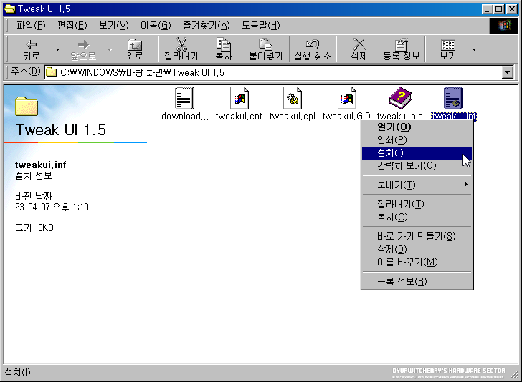Expand the 보내기(T) submenu

[417, 185]
